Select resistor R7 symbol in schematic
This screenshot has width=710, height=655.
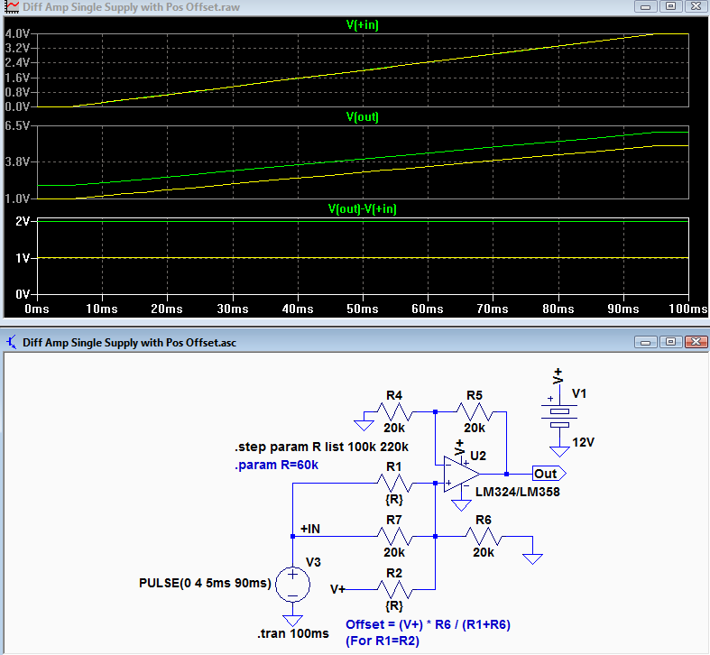click(x=394, y=536)
